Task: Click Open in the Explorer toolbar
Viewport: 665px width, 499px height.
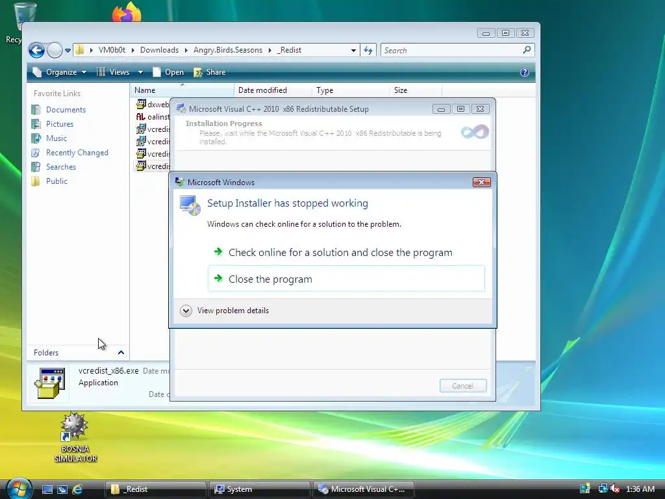Action: coord(168,72)
